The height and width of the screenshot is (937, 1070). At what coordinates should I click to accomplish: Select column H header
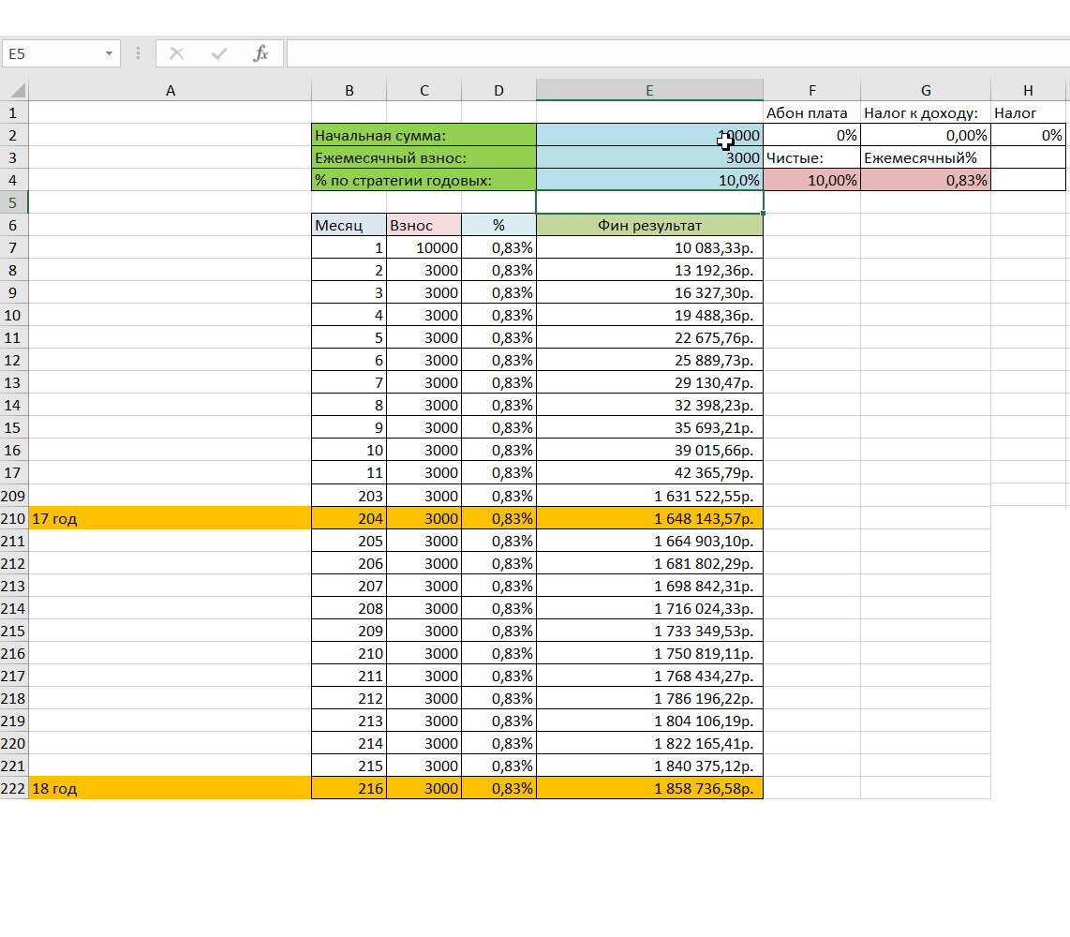pos(1029,90)
